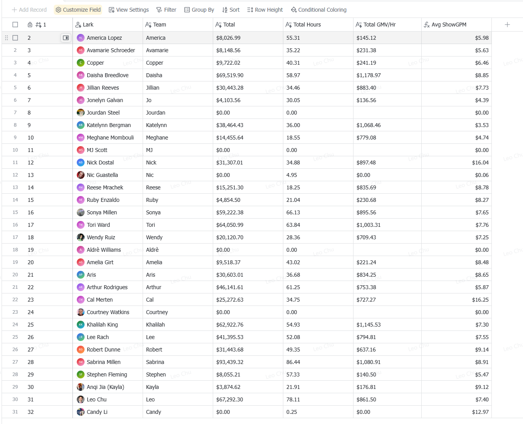523x424 pixels.
Task: Click the Add Record button
Action: [29, 10]
